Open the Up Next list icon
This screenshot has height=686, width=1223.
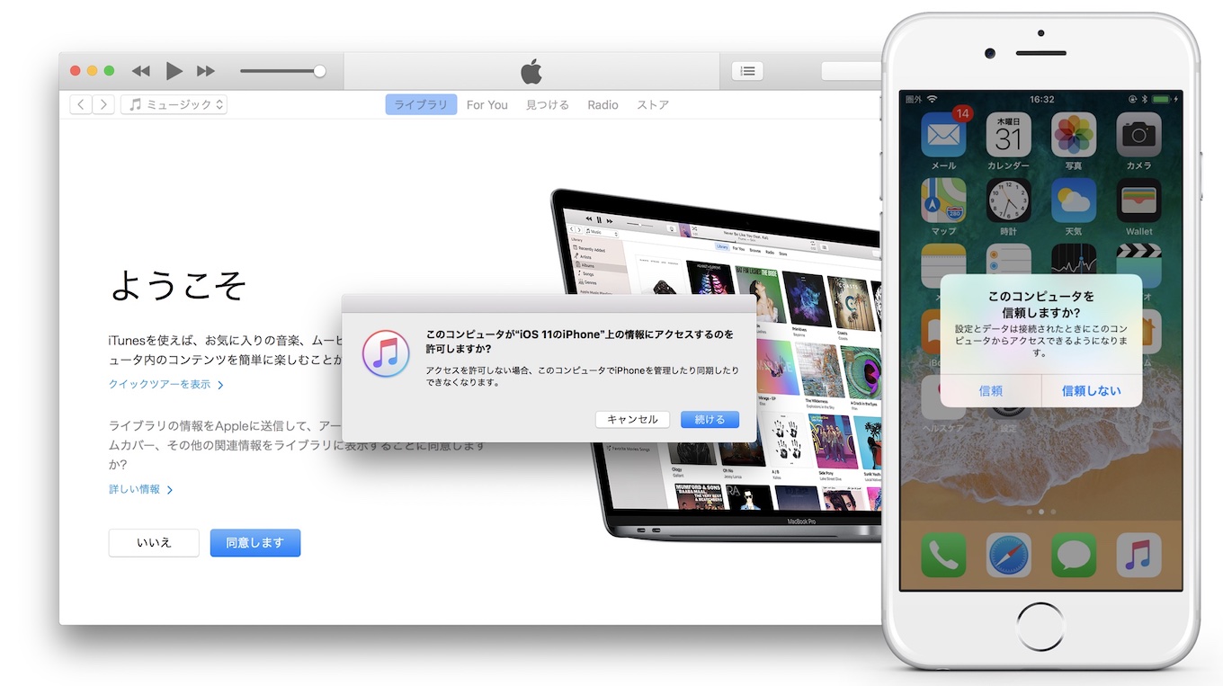[747, 71]
